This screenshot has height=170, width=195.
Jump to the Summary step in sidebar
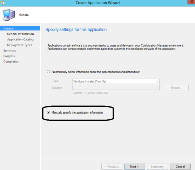coord(10,51)
